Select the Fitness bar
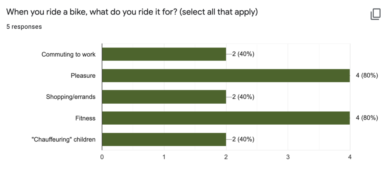The image size is (391, 179). pyautogui.click(x=226, y=118)
